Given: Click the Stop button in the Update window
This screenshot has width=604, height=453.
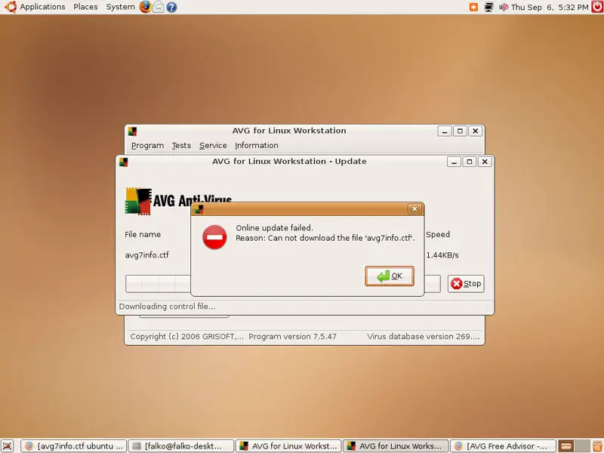Looking at the screenshot, I should click(x=466, y=284).
